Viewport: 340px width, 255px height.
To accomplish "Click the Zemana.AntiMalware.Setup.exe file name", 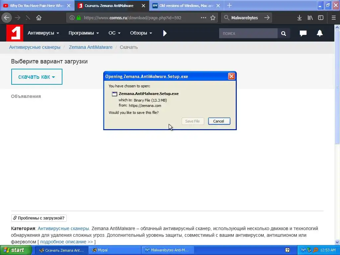I will [x=149, y=94].
